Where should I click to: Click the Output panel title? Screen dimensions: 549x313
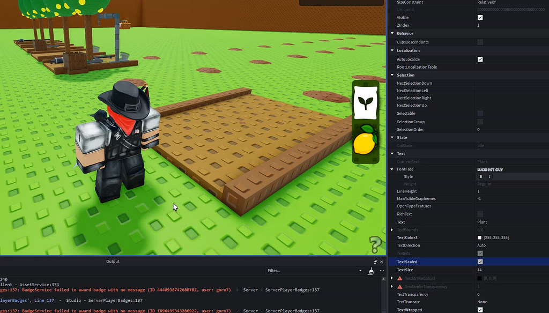[113, 262]
